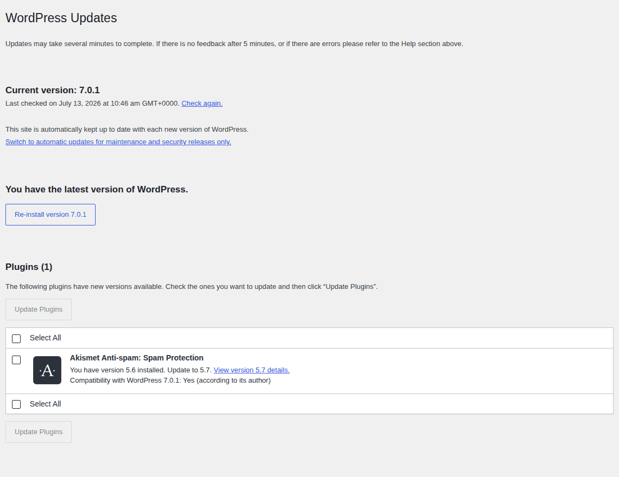
Task: Click the top Select All label text
Action: click(x=46, y=338)
